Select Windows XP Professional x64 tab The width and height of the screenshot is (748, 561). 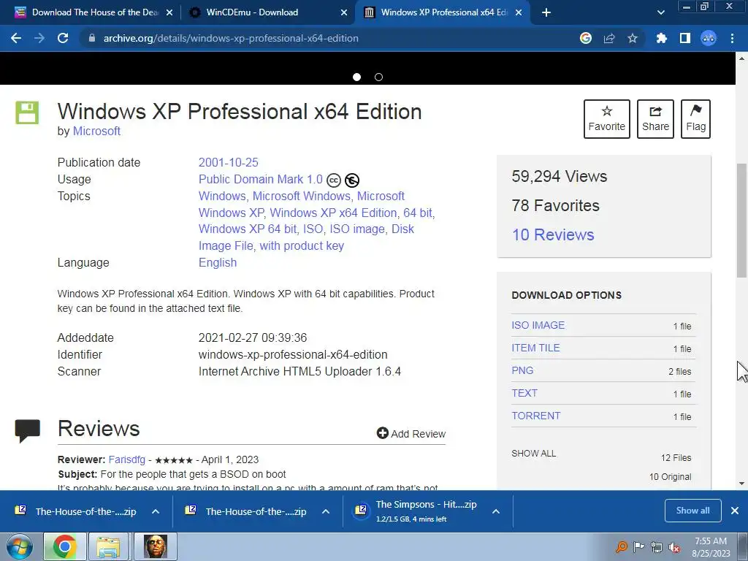click(443, 12)
